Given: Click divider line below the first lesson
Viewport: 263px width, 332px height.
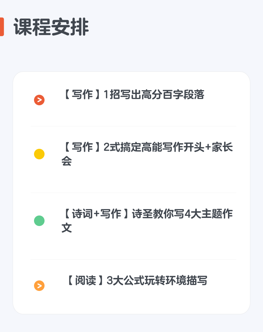Looking at the screenshot, I should tap(133, 126).
